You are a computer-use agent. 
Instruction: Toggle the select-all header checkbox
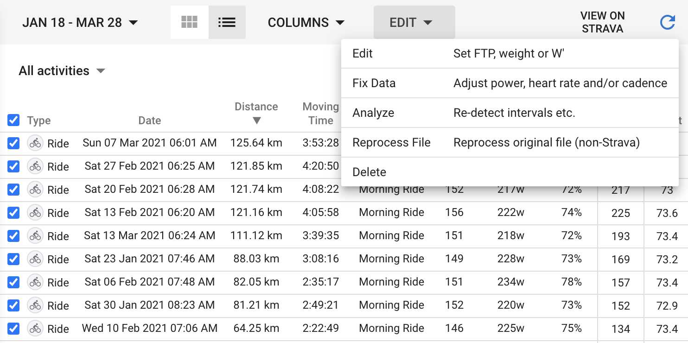13,121
